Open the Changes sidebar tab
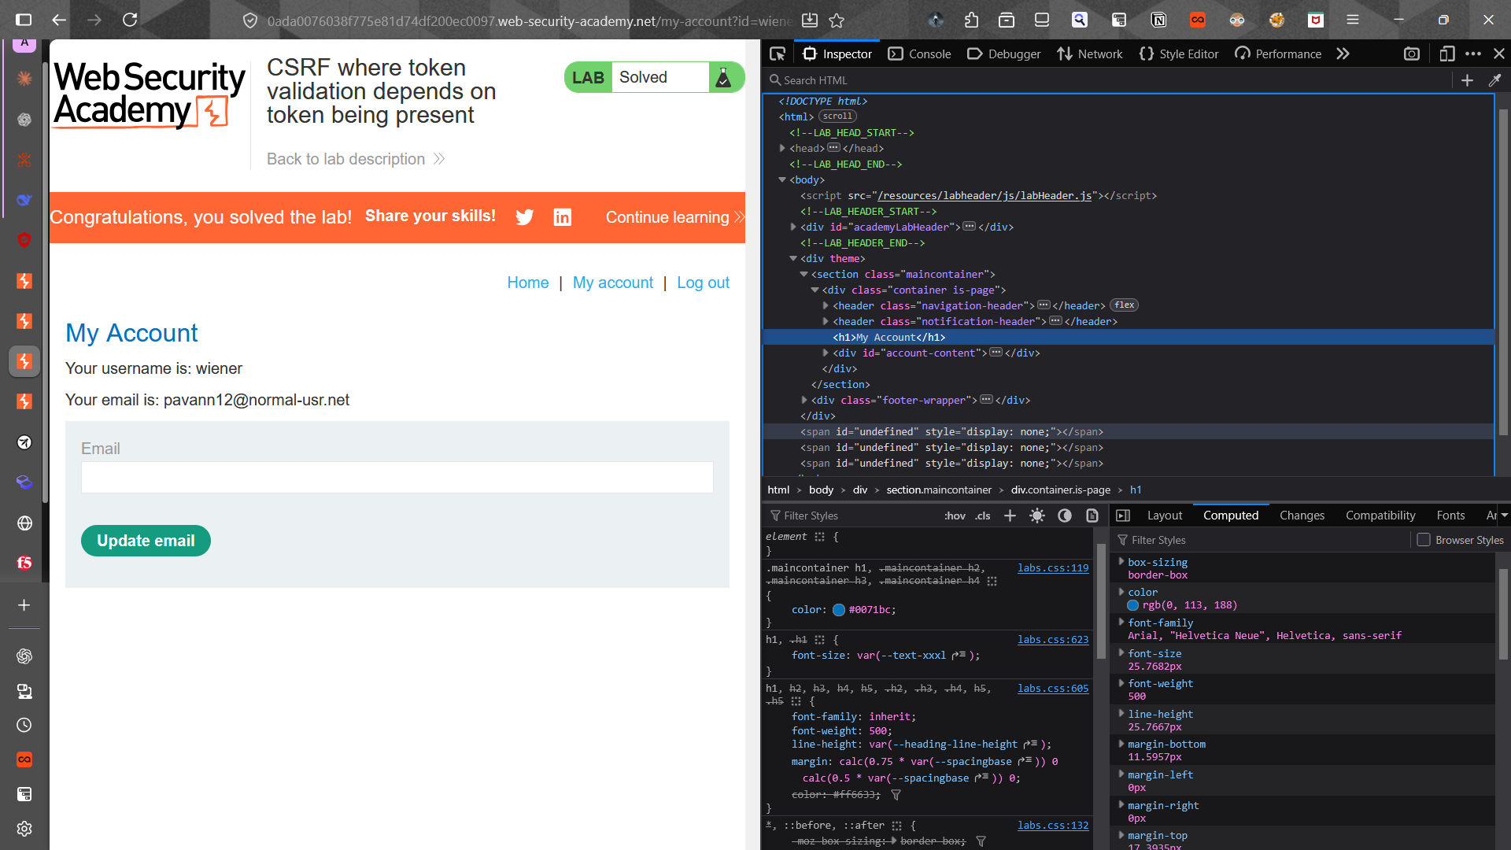The image size is (1511, 850). [x=1302, y=516]
